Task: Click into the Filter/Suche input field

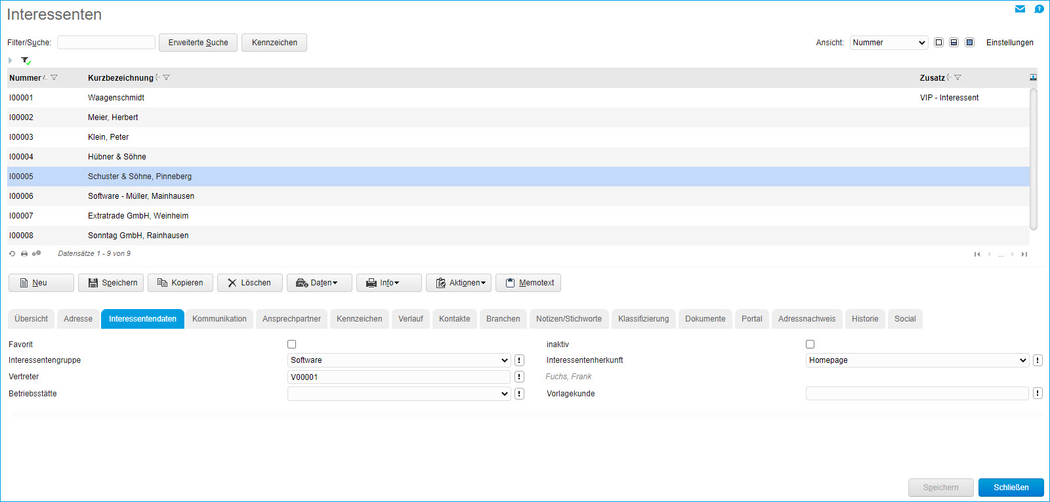Action: 106,43
